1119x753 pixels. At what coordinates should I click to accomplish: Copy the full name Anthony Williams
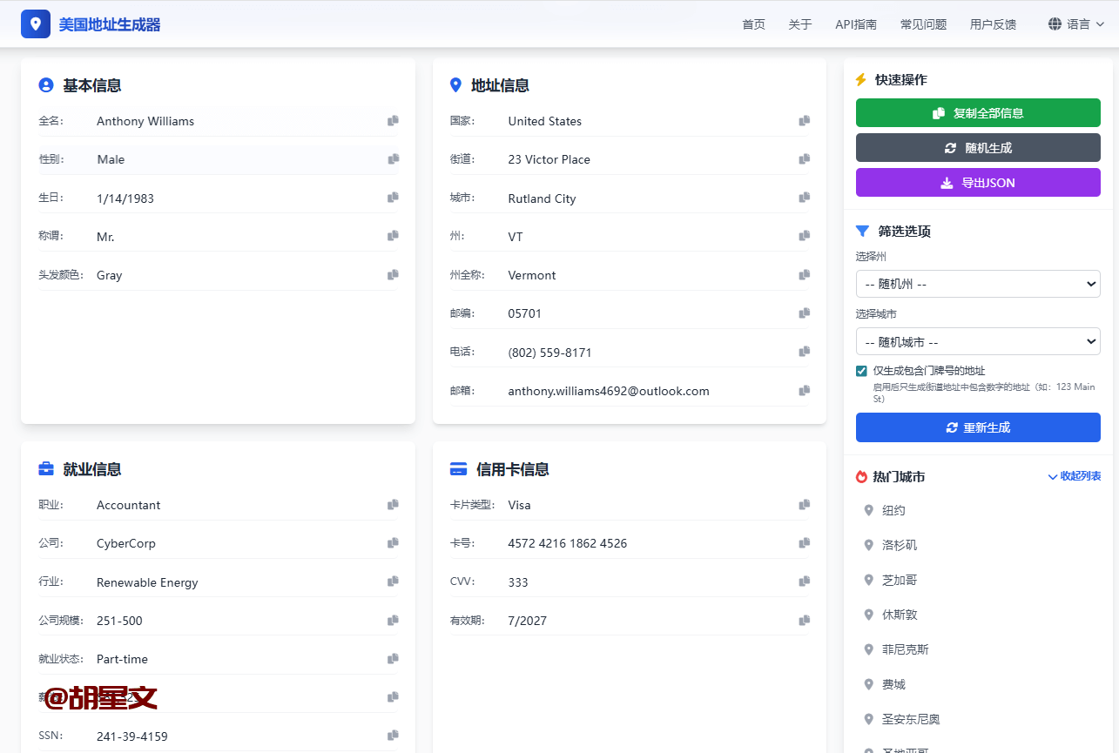coord(394,121)
